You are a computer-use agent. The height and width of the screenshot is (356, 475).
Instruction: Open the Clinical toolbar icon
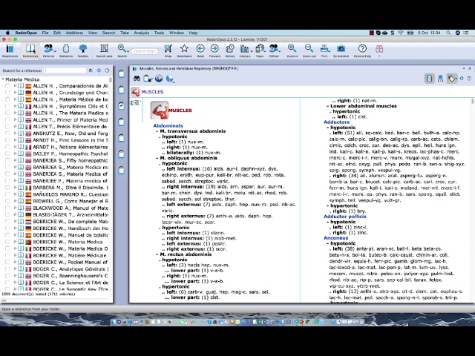[274, 50]
